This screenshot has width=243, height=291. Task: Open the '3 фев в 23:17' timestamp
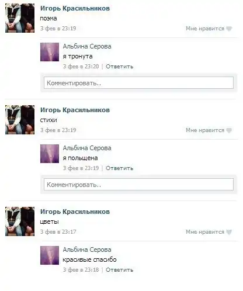coord(58,232)
